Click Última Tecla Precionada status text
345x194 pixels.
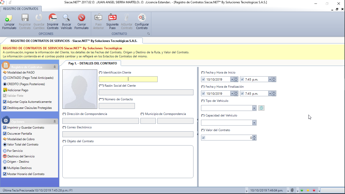(x=37, y=190)
